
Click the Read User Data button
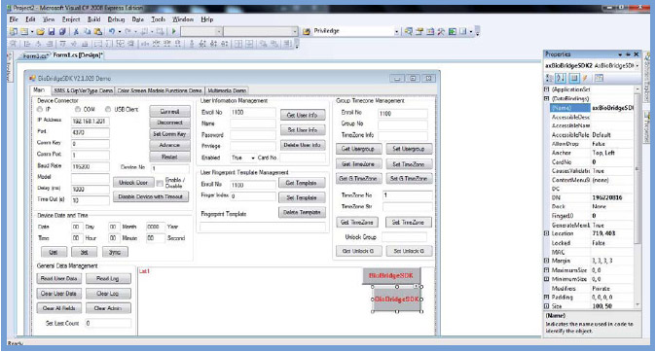[x=59, y=278]
